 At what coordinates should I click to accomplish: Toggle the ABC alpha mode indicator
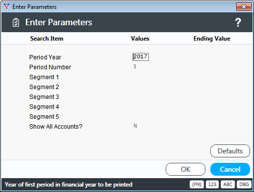(228, 184)
